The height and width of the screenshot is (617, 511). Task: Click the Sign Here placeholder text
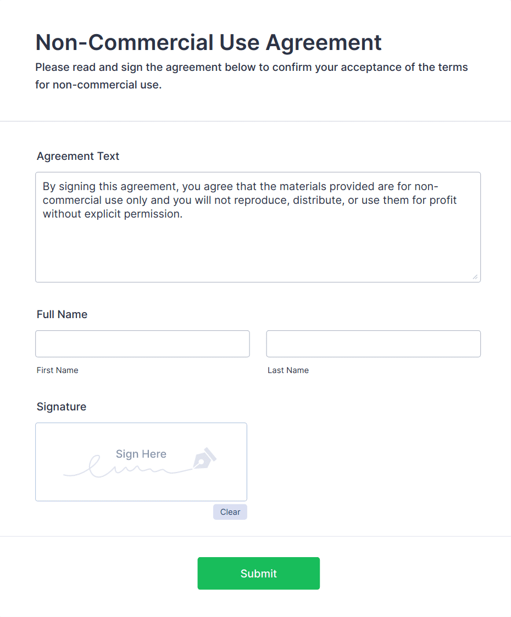[141, 454]
